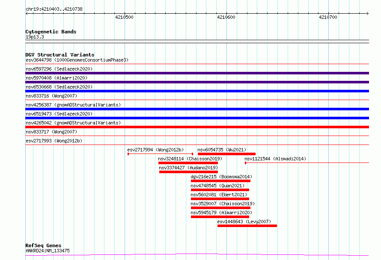Select the nsv6597296 (Sedlazeck2020) purple bar
This screenshot has height=260, width=381.
tap(197, 73)
